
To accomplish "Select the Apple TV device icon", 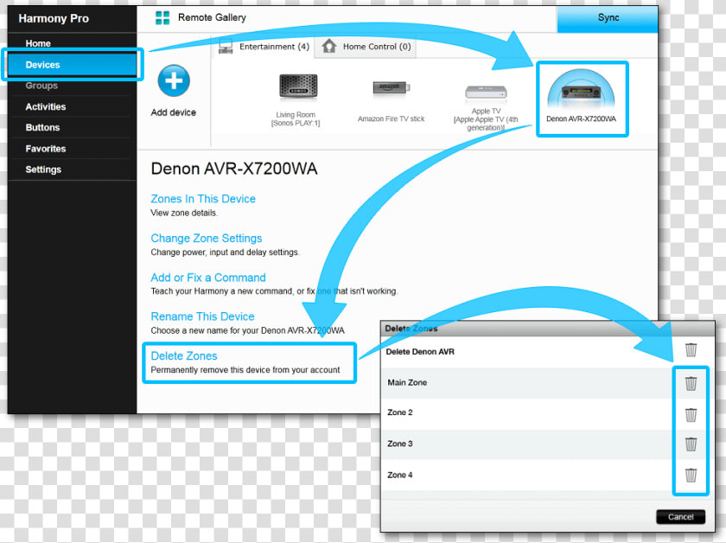I will coord(486,92).
